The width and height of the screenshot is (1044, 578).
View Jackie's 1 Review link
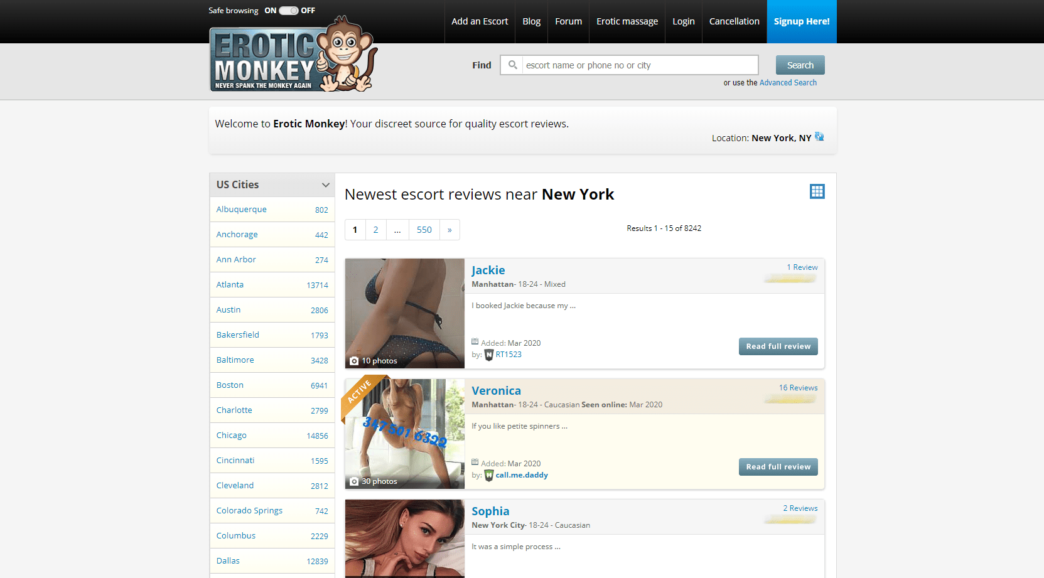[802, 267]
